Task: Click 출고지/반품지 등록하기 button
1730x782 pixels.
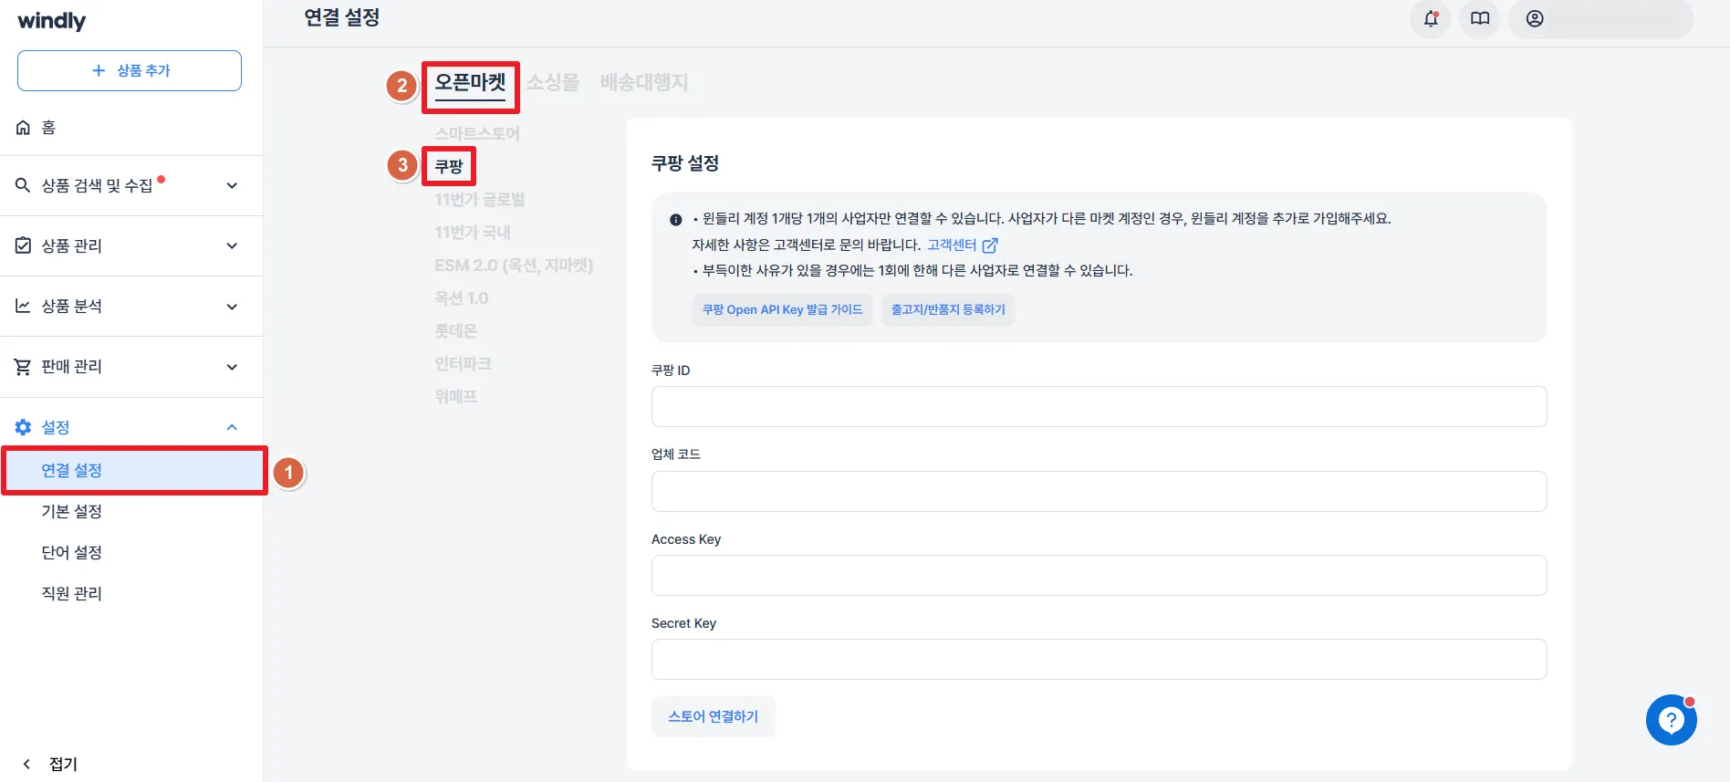Action: (948, 309)
